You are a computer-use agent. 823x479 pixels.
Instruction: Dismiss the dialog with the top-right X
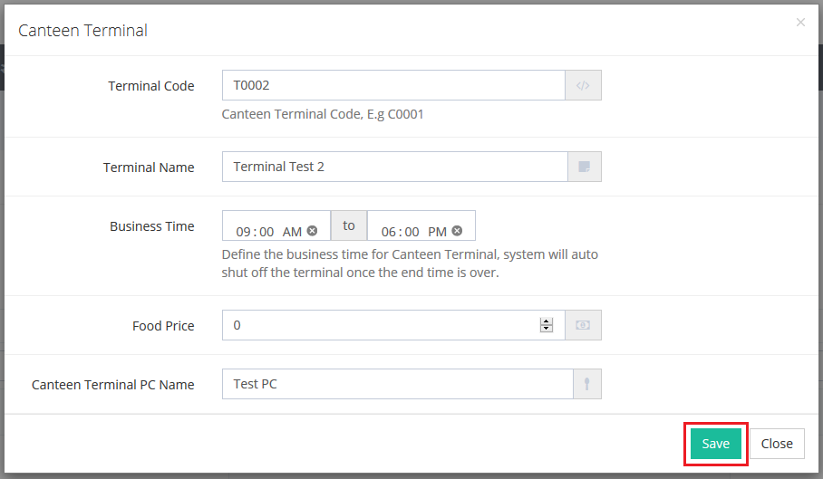[800, 23]
